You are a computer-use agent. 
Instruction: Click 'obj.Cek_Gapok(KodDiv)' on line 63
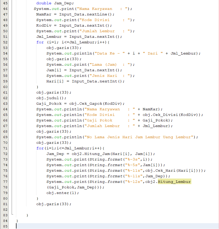tap(96, 103)
